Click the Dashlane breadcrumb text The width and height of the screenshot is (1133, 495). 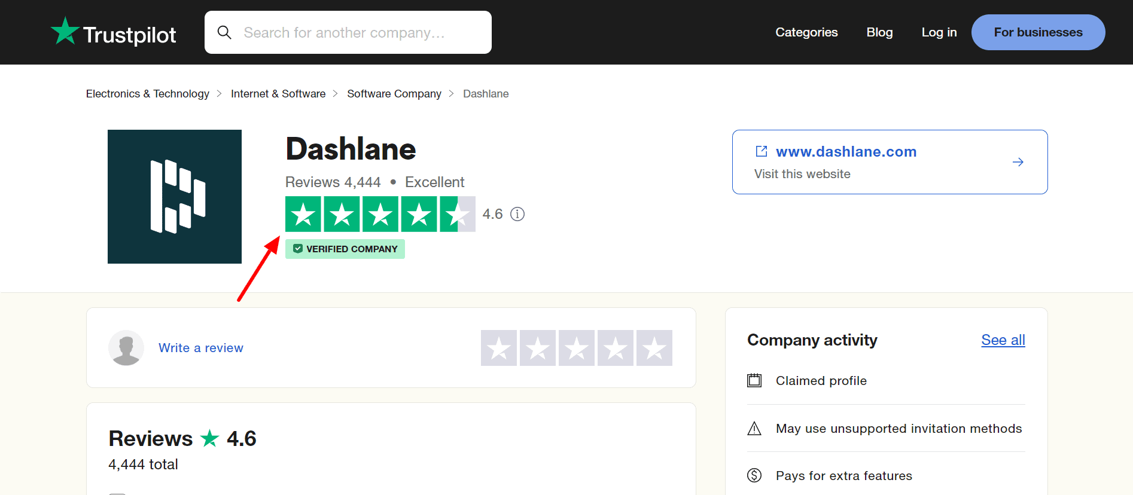tap(486, 94)
